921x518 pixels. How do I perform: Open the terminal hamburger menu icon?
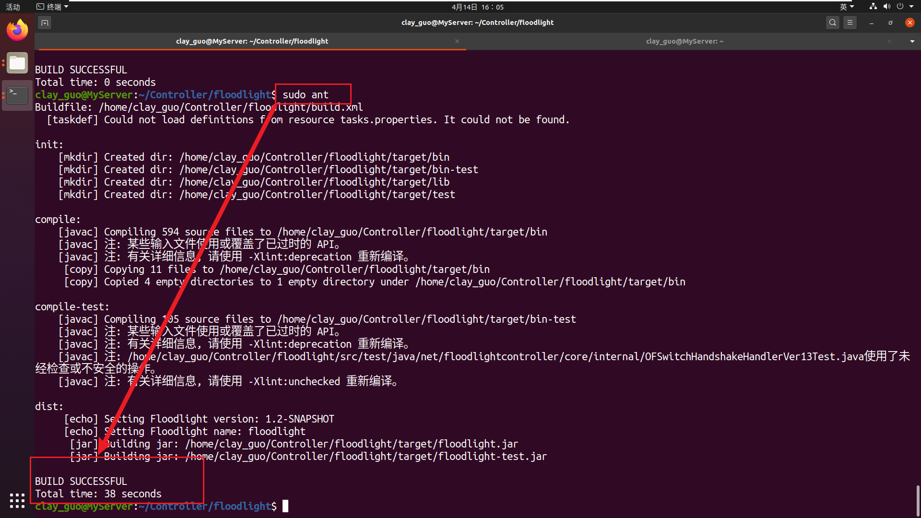pyautogui.click(x=850, y=22)
